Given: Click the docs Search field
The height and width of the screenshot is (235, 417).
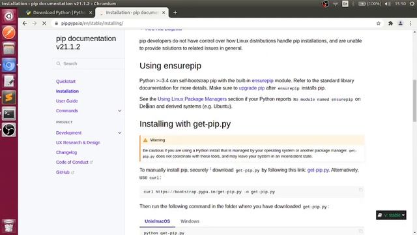Looking at the screenshot, I should tap(89, 64).
